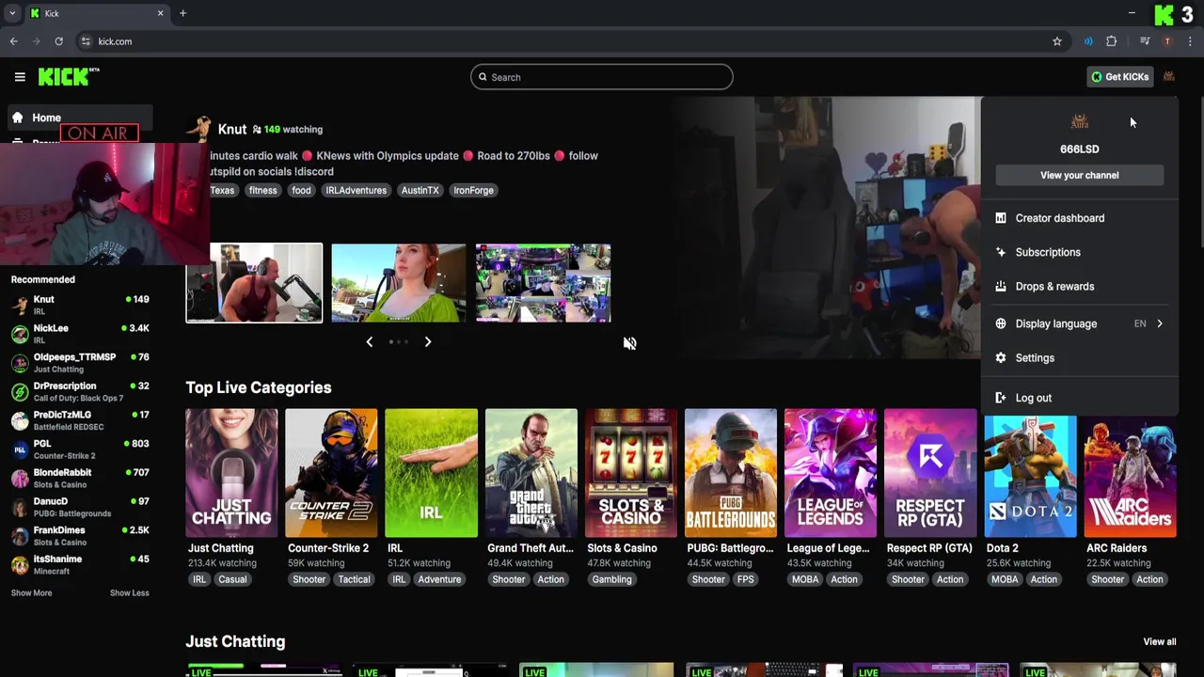Click Gambling tag under Slots & Casino
The image size is (1204, 677).
[611, 579]
